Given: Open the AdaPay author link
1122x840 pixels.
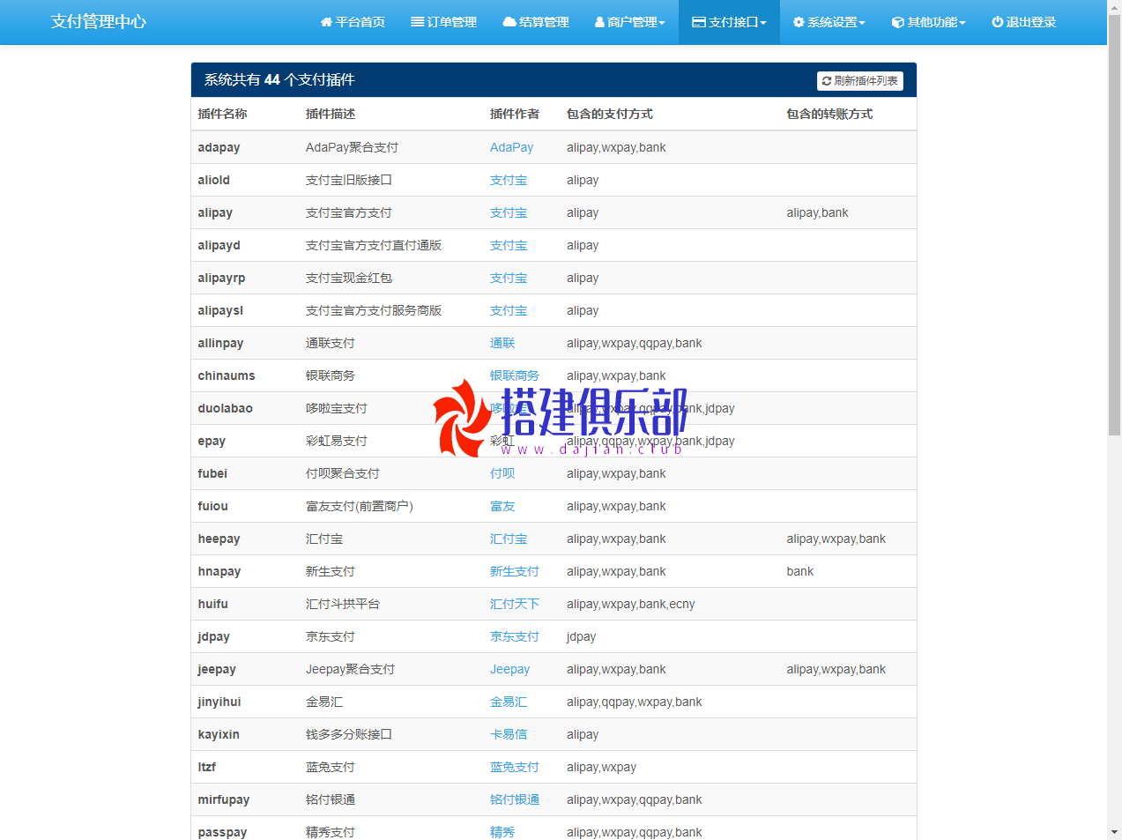Looking at the screenshot, I should point(511,147).
